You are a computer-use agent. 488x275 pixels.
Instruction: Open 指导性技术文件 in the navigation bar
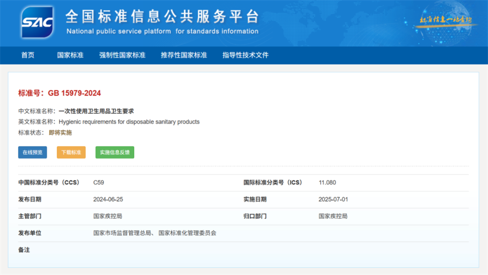(245, 55)
